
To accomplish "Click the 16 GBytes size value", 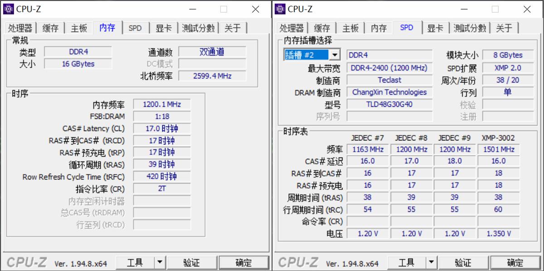I will [78, 64].
